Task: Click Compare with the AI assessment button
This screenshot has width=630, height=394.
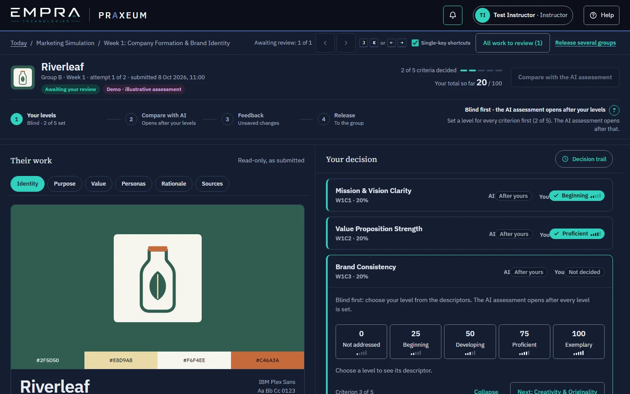Action: (x=565, y=77)
